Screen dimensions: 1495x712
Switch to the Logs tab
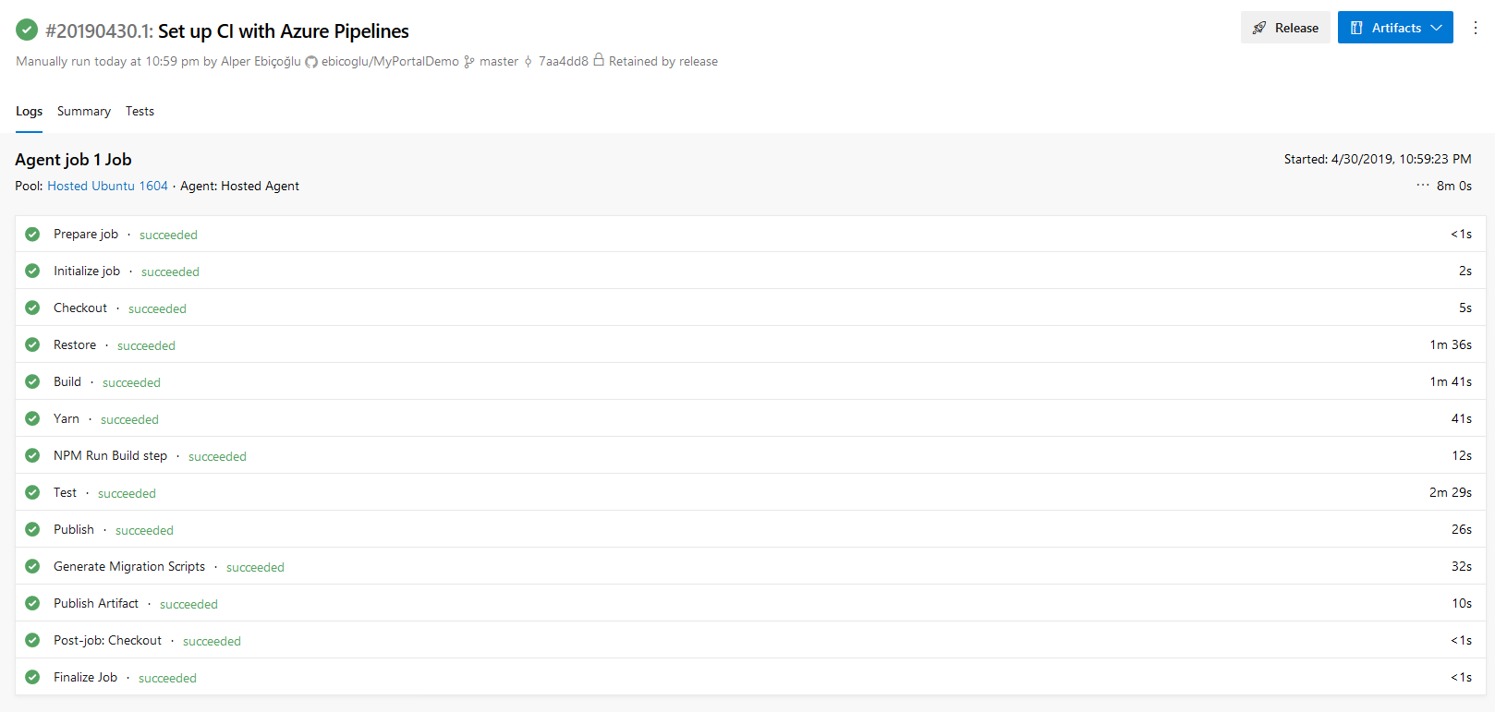(x=29, y=111)
